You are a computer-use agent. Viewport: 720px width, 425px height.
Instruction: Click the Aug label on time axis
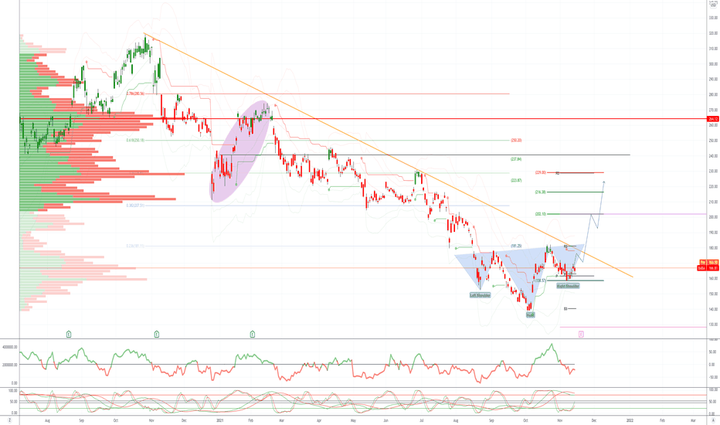pos(47,420)
